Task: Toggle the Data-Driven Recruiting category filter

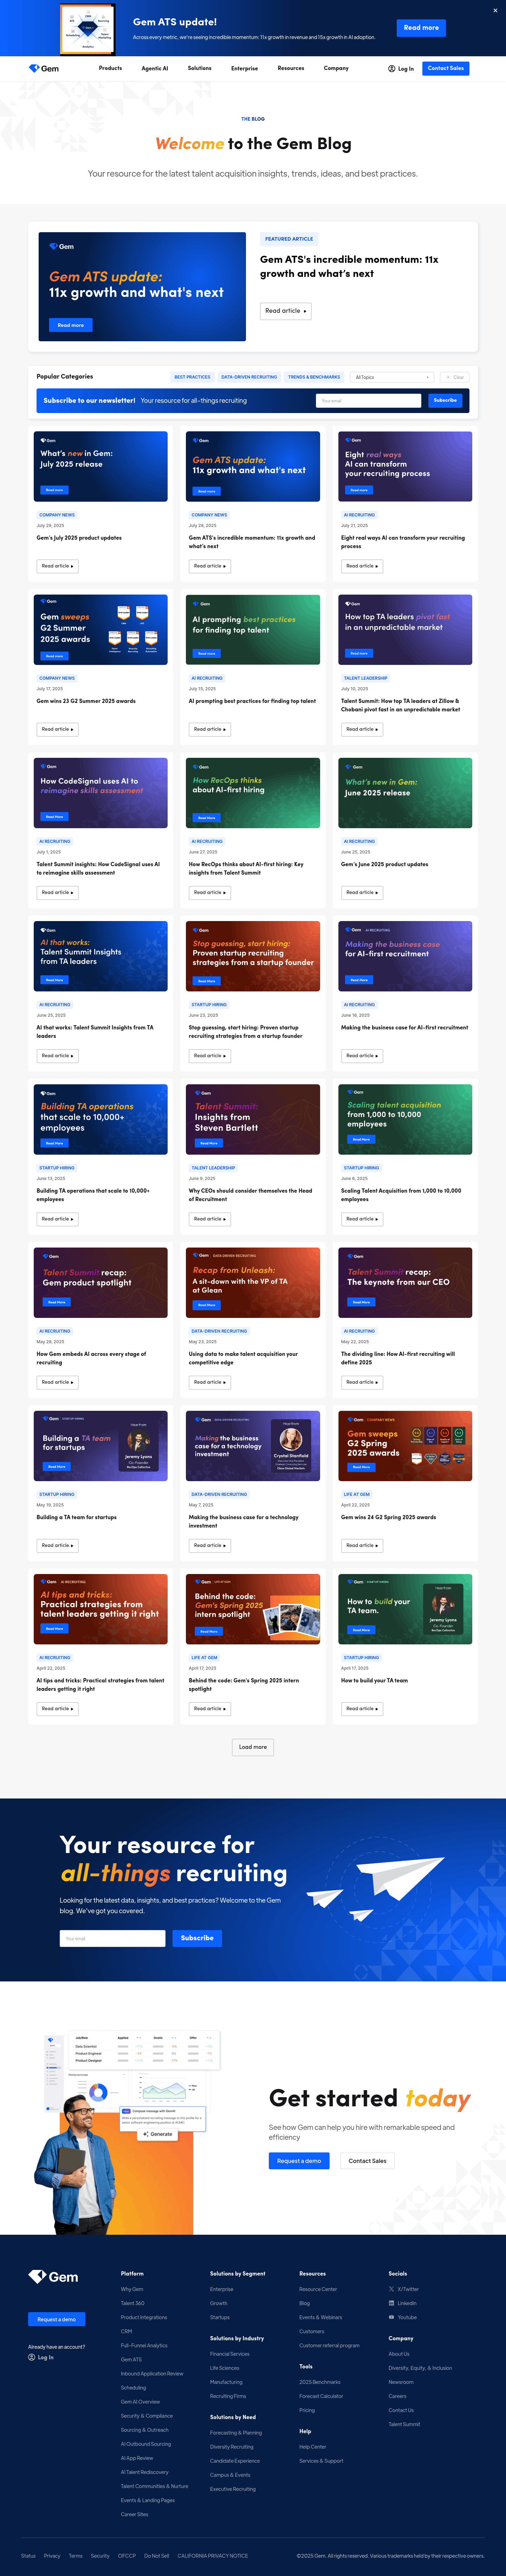Action: [248, 377]
